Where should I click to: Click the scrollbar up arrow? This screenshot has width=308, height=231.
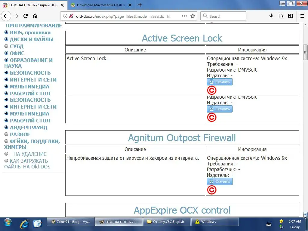(305, 25)
